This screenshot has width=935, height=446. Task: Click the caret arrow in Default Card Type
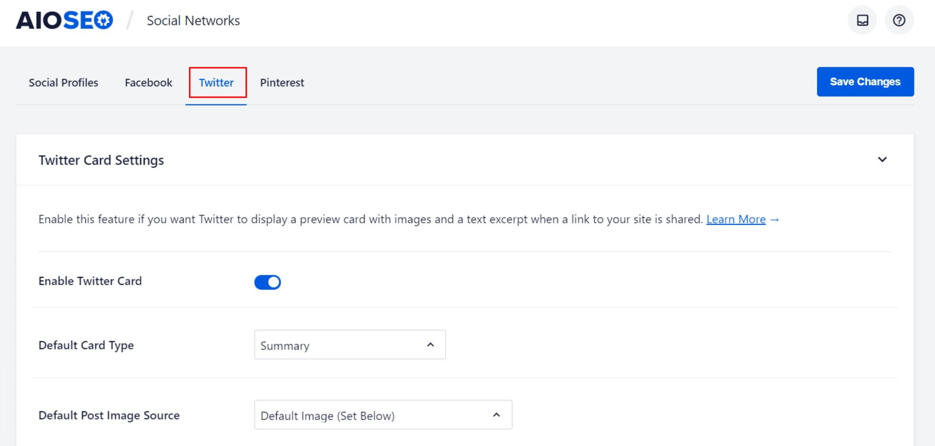click(x=431, y=345)
